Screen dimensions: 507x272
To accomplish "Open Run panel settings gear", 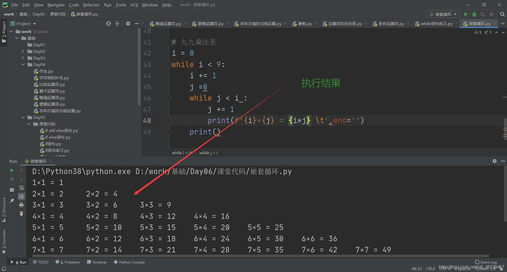I will click(x=495, y=161).
